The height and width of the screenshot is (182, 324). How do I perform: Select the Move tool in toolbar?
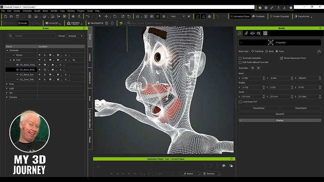click(106, 16)
